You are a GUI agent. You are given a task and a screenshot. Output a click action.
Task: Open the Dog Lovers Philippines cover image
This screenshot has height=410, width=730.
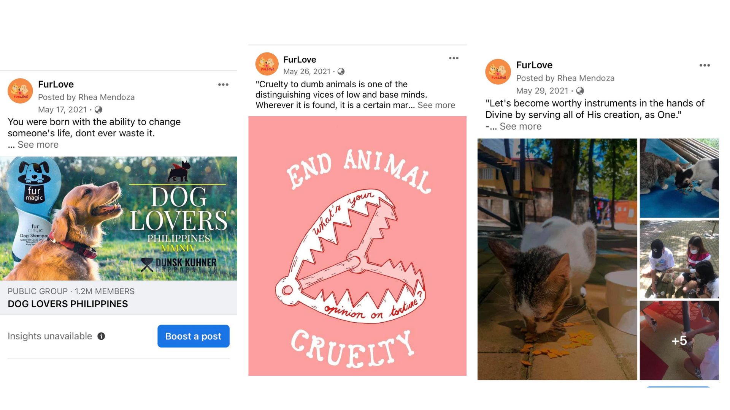click(x=119, y=219)
